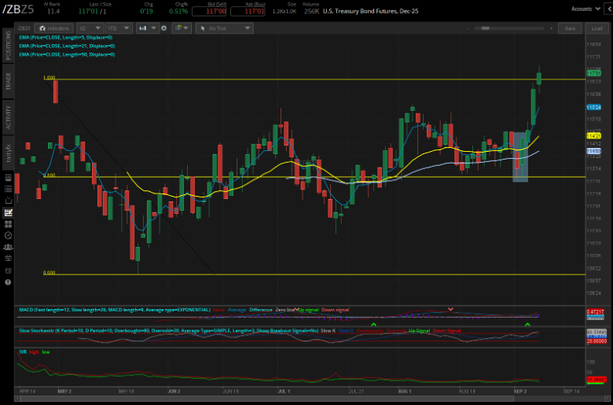Click the 0.500 Fibonacci level label
The image size is (613, 405).
tap(49, 175)
